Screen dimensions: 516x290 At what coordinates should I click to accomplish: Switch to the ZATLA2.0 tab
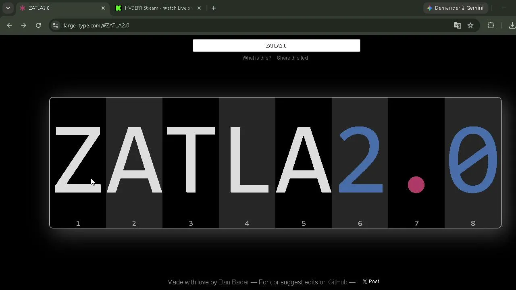click(62, 8)
